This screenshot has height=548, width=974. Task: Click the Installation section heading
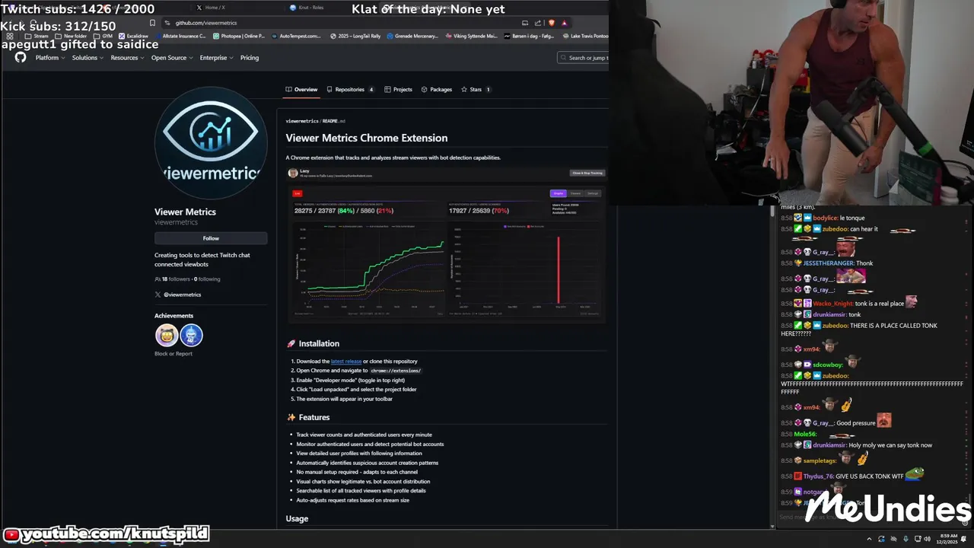[x=319, y=344]
